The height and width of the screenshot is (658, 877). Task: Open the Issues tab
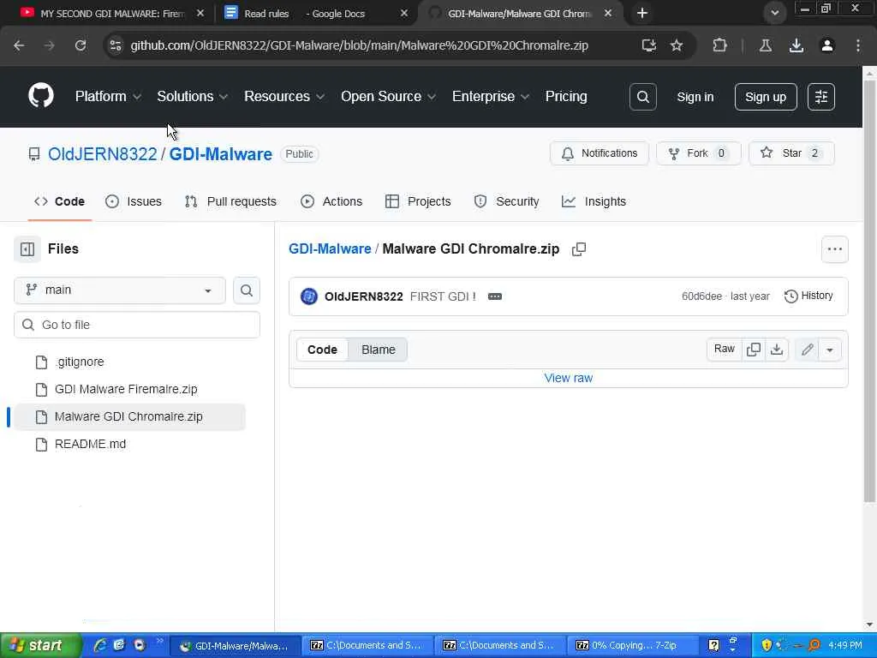[134, 201]
